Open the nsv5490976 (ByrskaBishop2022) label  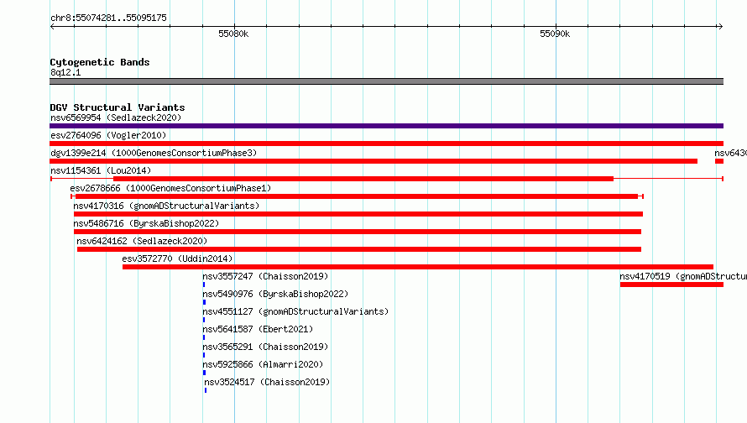coord(275,294)
